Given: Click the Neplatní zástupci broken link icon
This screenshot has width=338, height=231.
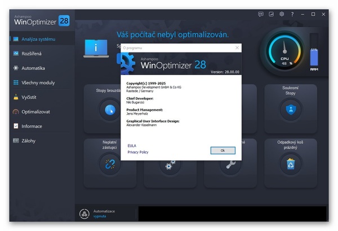Looking at the screenshot, I should pyautogui.click(x=110, y=164).
